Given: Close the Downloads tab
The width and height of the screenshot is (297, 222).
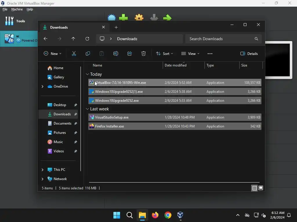Looking at the screenshot, I should click(x=104, y=27).
